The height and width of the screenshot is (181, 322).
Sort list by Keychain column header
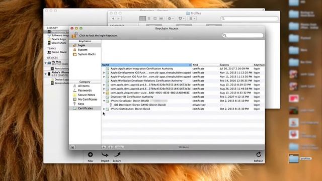click(259, 65)
